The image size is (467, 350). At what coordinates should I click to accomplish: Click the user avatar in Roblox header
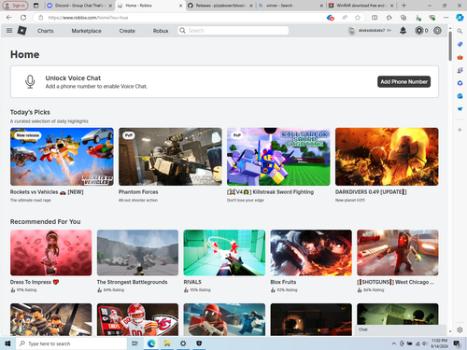click(352, 31)
